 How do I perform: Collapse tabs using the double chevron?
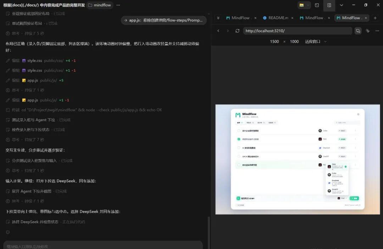[218, 18]
